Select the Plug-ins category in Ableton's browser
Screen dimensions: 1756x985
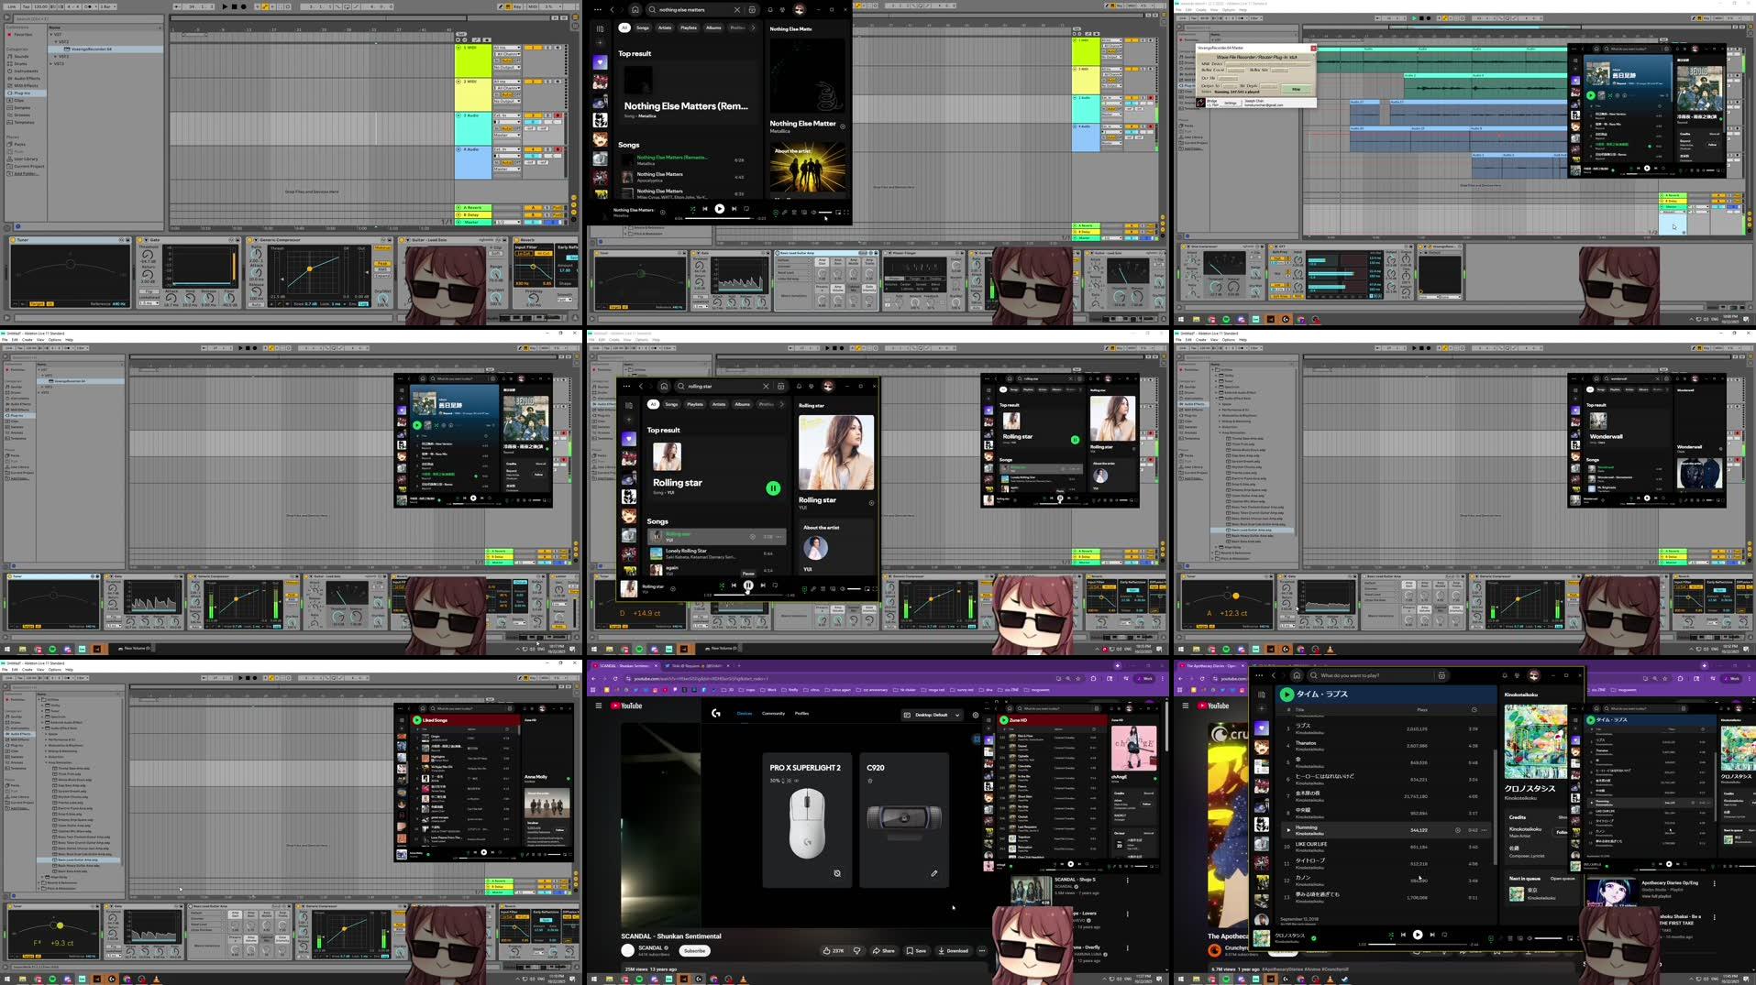pyautogui.click(x=22, y=93)
